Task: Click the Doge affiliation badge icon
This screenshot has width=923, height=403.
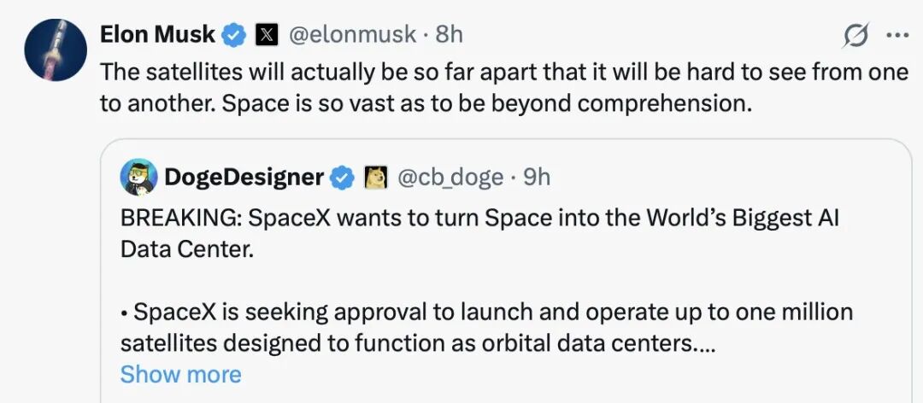Action: pyautogui.click(x=376, y=178)
